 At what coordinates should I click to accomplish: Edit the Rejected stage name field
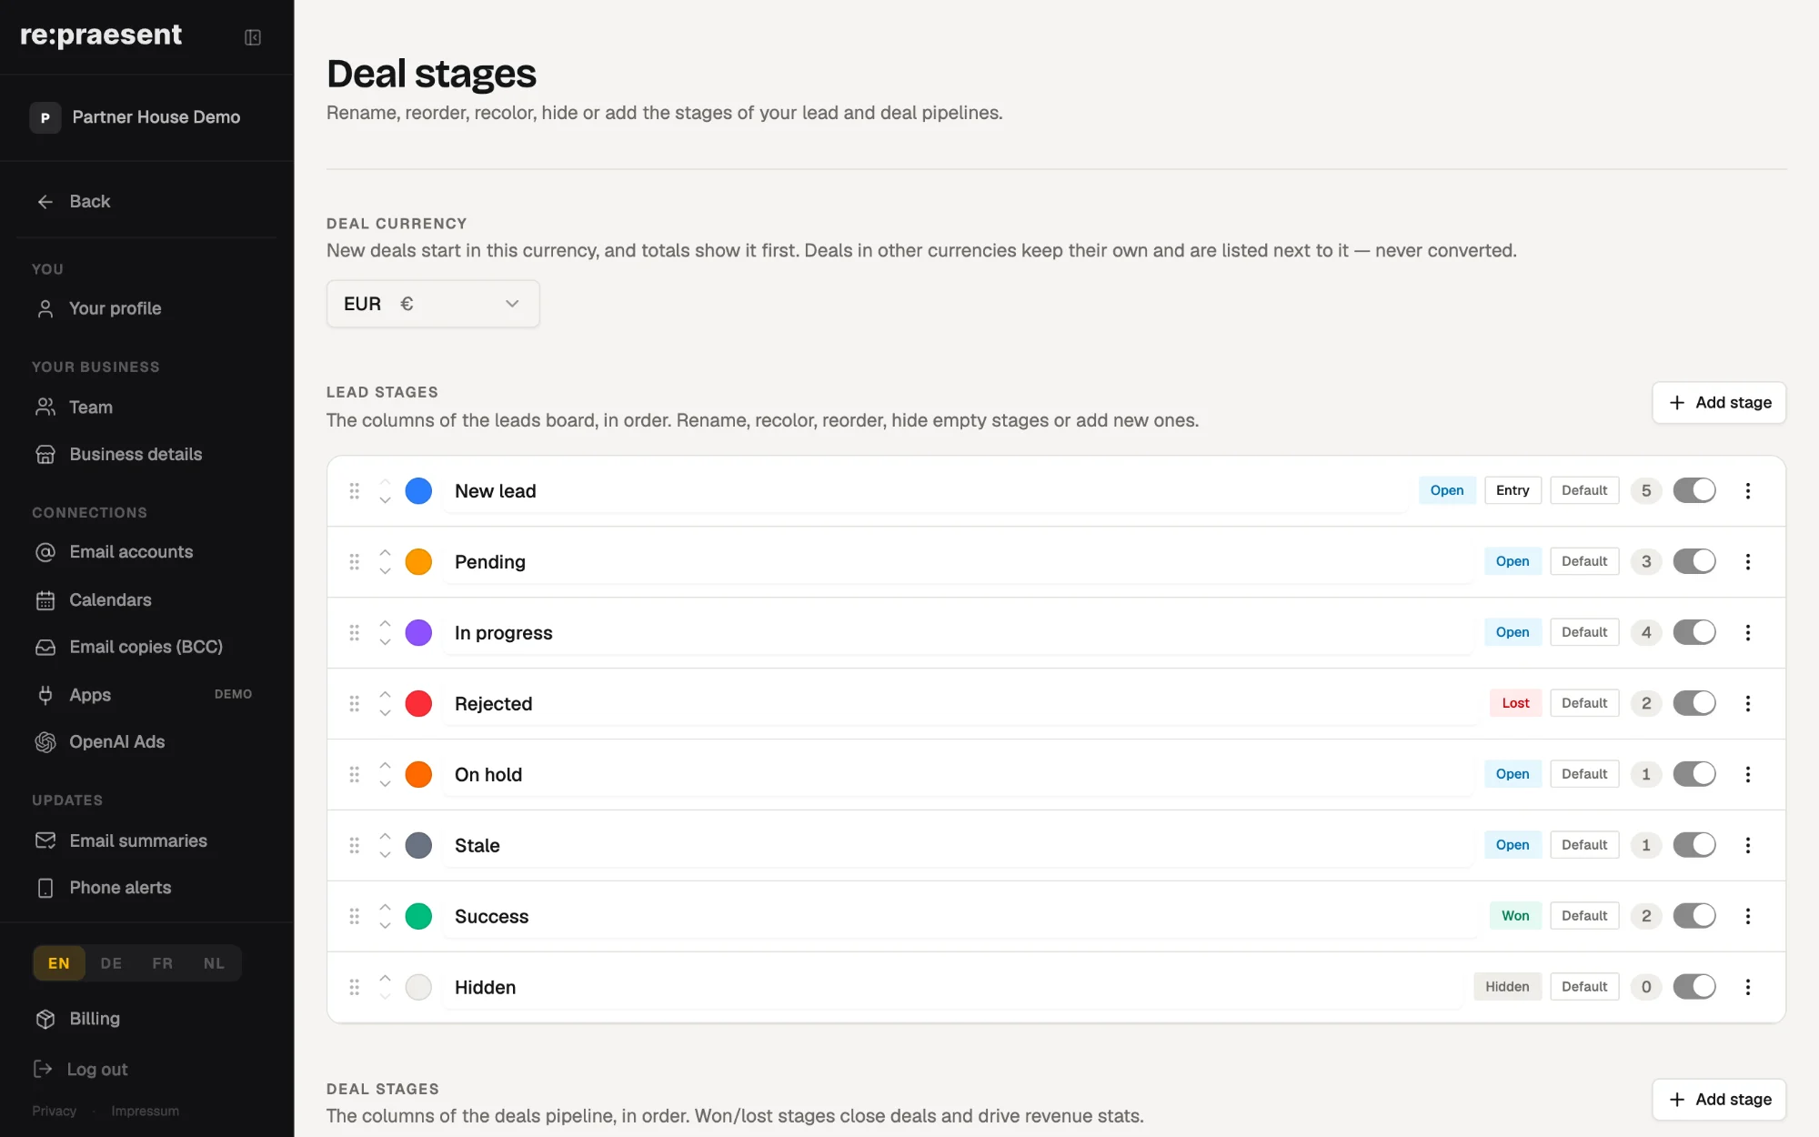[x=960, y=704]
